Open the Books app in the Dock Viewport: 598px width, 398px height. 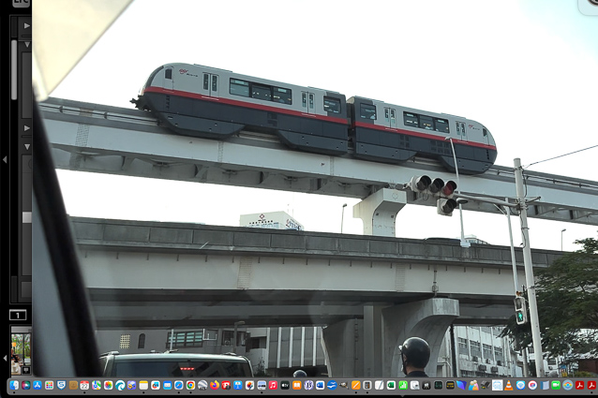(x=297, y=386)
